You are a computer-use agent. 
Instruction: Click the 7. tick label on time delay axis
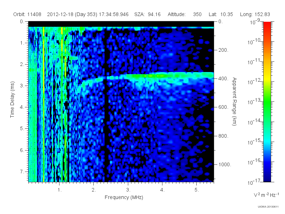tap(22, 172)
